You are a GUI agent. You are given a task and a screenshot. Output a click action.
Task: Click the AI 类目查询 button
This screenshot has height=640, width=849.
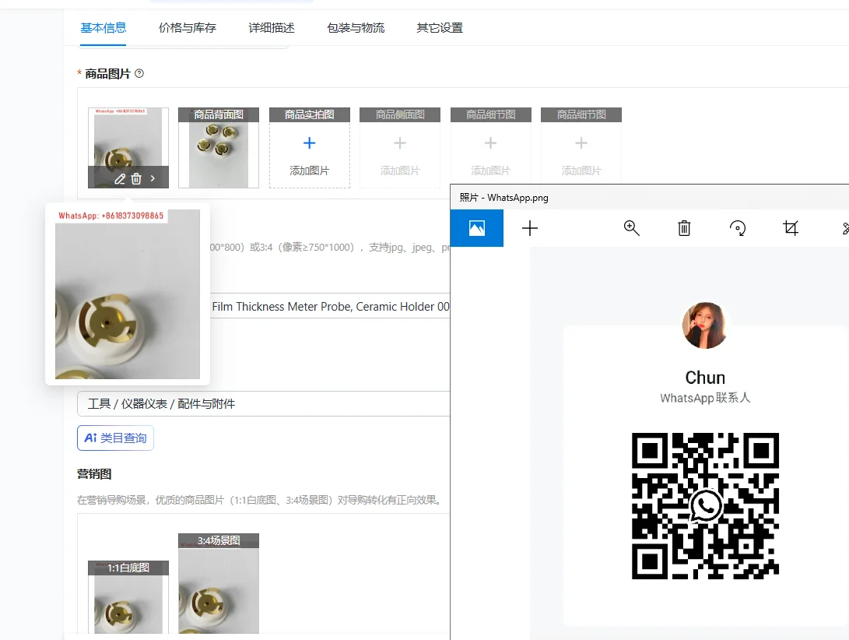(x=115, y=438)
